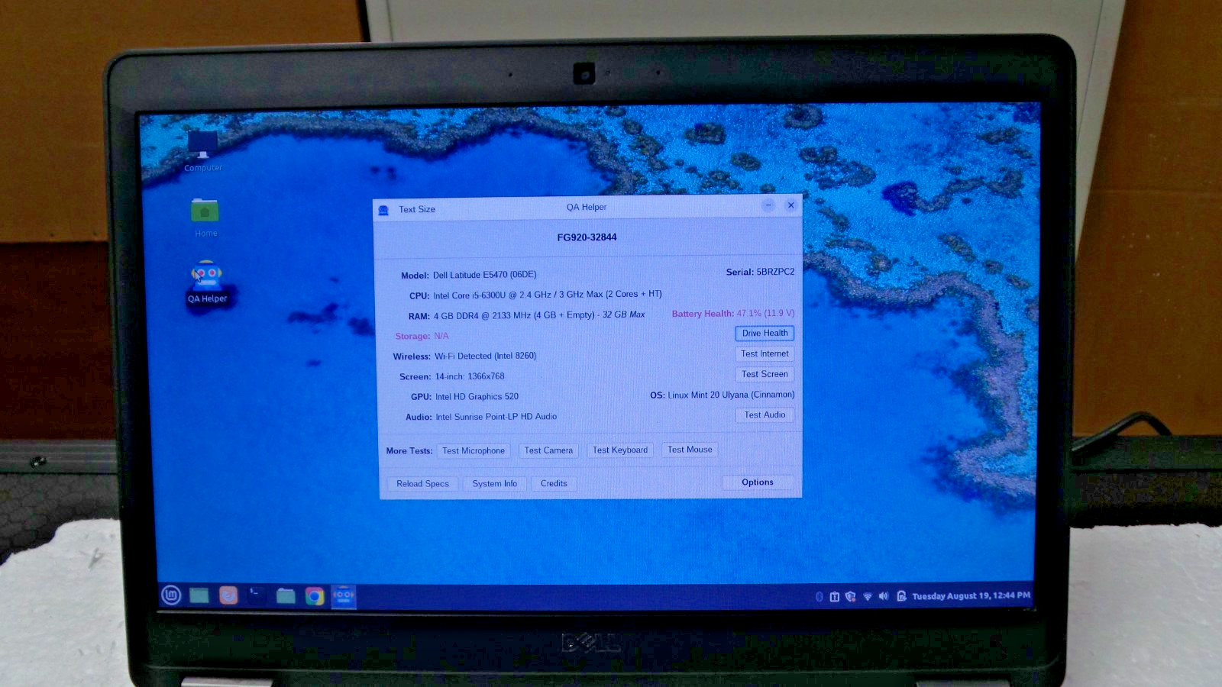Open the Wi-Fi network tray icon
The height and width of the screenshot is (687, 1222).
(x=868, y=596)
